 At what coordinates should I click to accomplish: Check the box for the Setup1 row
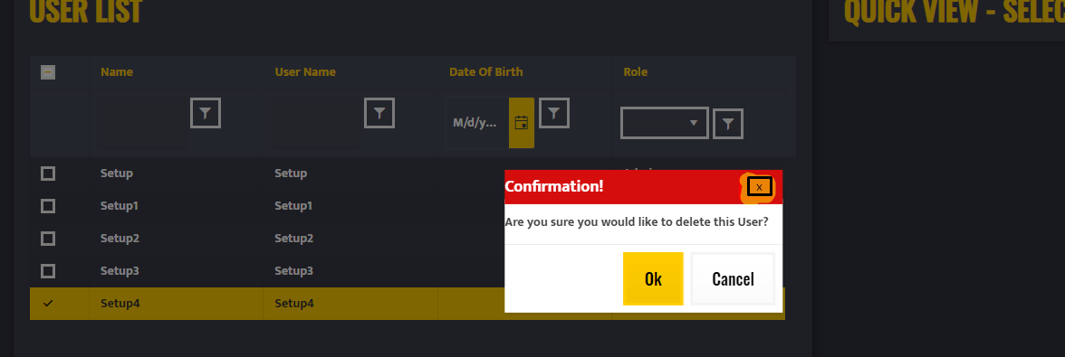pyautogui.click(x=47, y=206)
